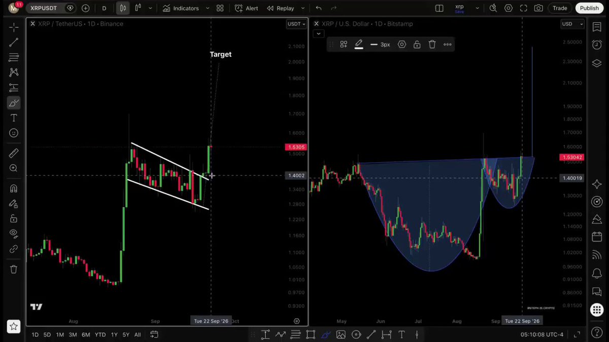Image resolution: width=609 pixels, height=342 pixels.
Task: Expand the xrp layout dropdown arrow
Action: point(477,8)
